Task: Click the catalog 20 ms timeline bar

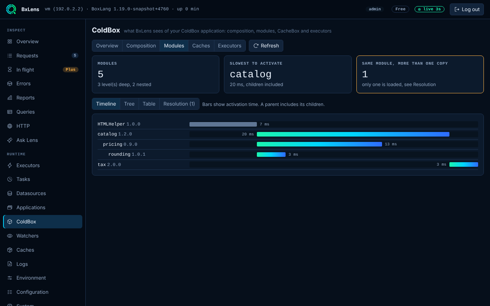Action: pos(353,134)
